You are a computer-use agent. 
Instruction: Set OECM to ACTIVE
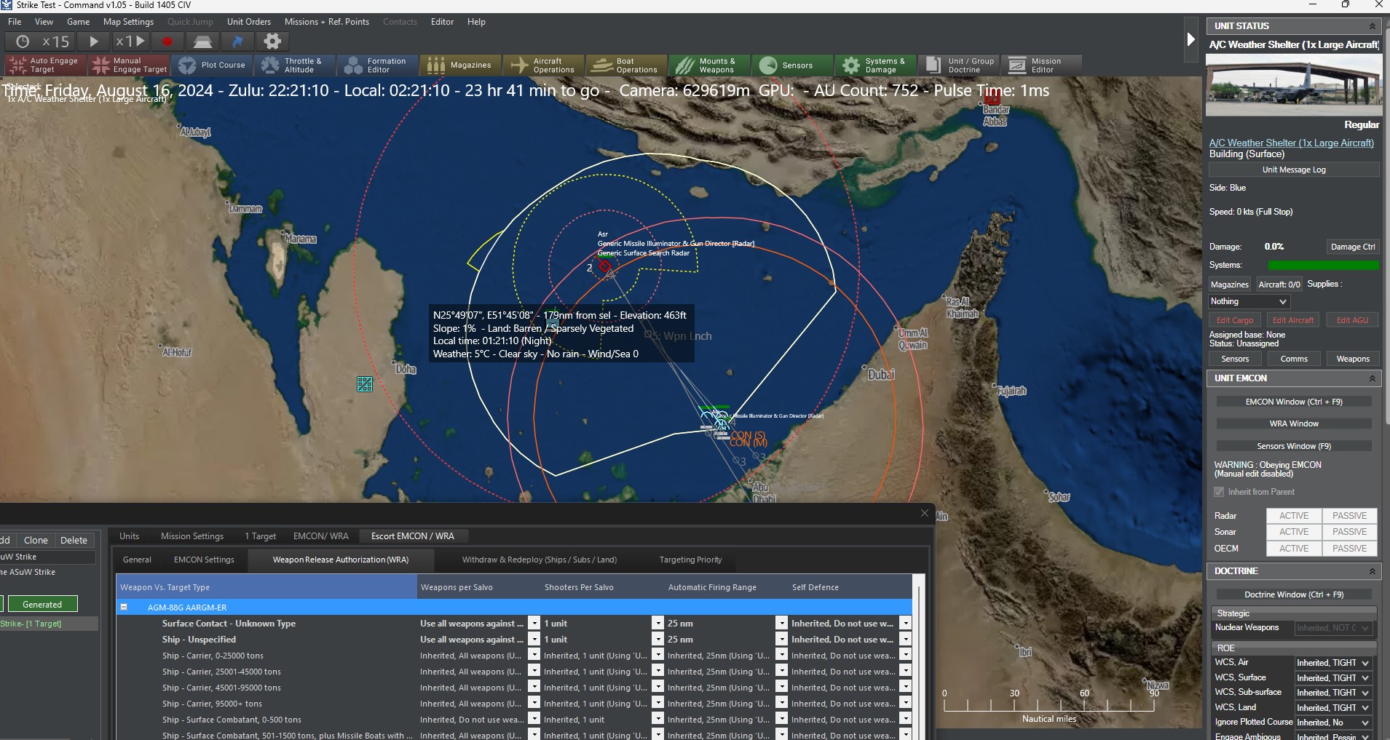coord(1294,549)
